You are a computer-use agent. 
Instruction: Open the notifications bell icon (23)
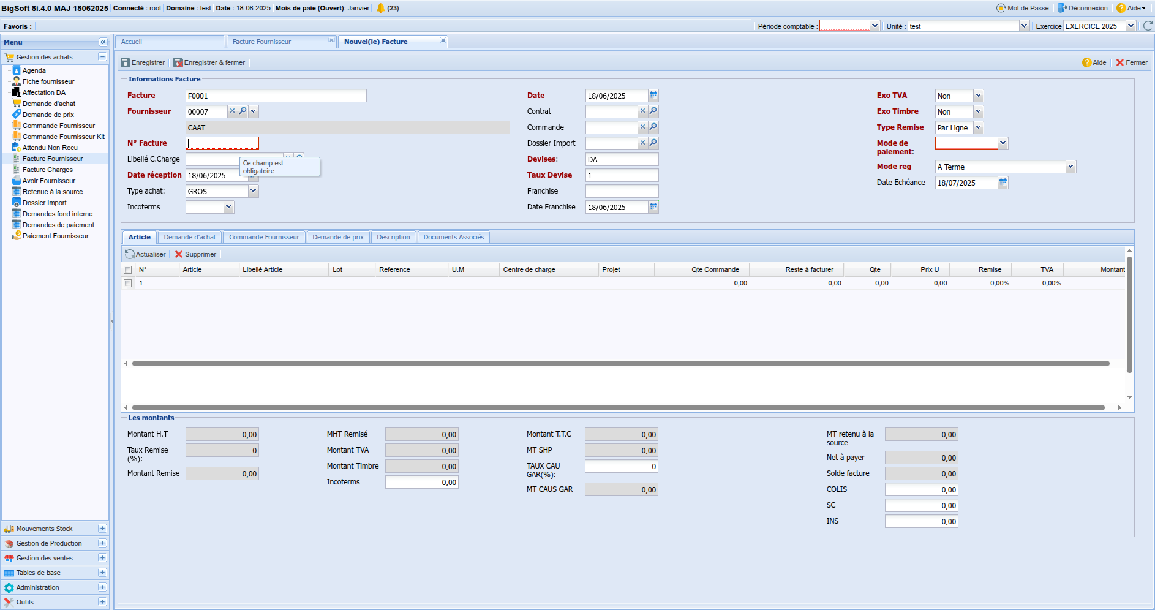pyautogui.click(x=381, y=8)
